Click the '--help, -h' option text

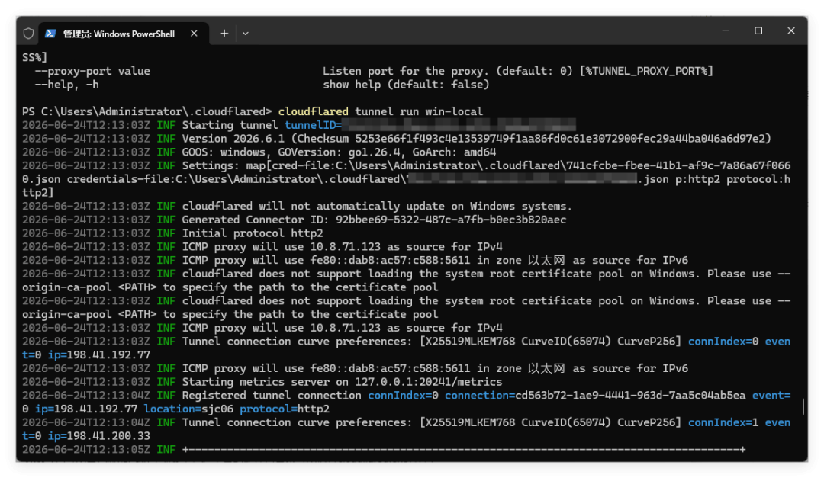click(66, 85)
